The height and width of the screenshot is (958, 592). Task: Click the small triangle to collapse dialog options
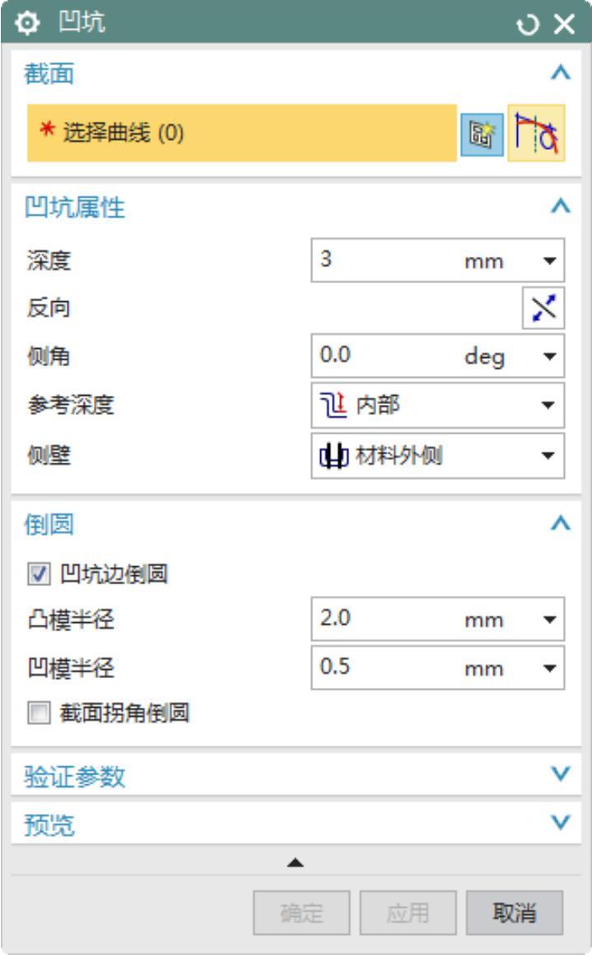point(295,862)
